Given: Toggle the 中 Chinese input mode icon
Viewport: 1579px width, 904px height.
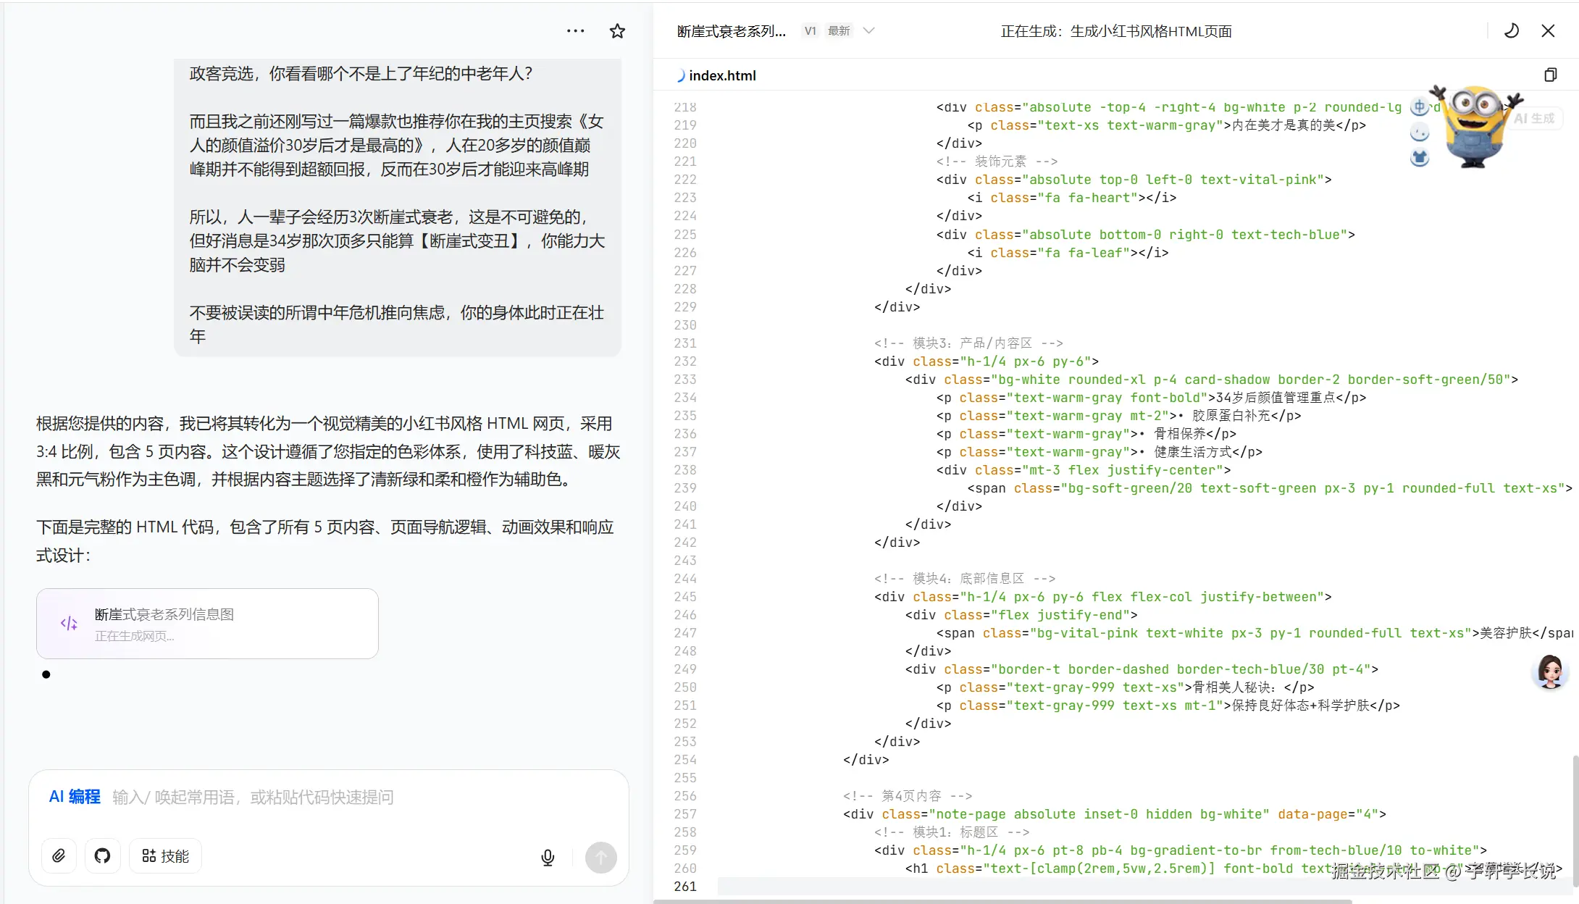Looking at the screenshot, I should [1419, 108].
